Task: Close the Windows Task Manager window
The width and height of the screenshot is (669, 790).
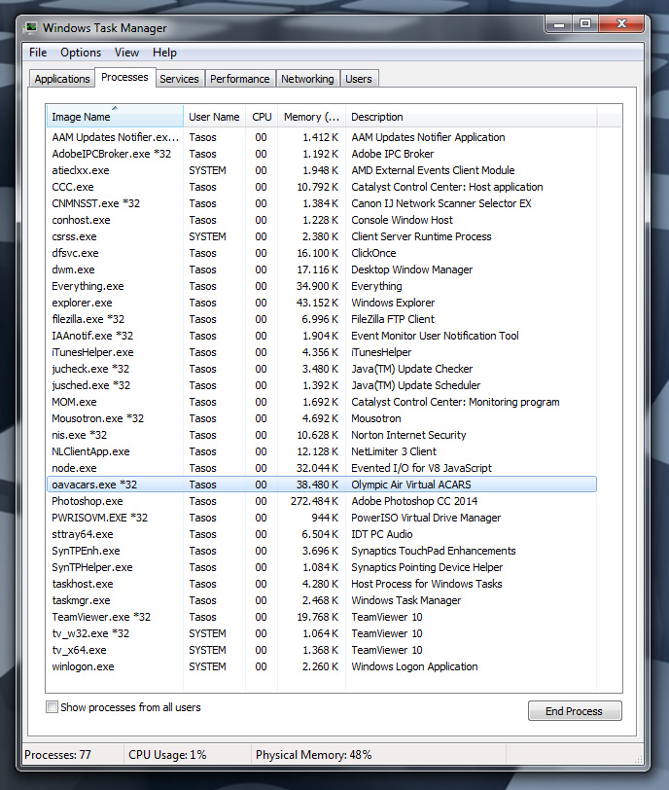Action: [x=621, y=23]
